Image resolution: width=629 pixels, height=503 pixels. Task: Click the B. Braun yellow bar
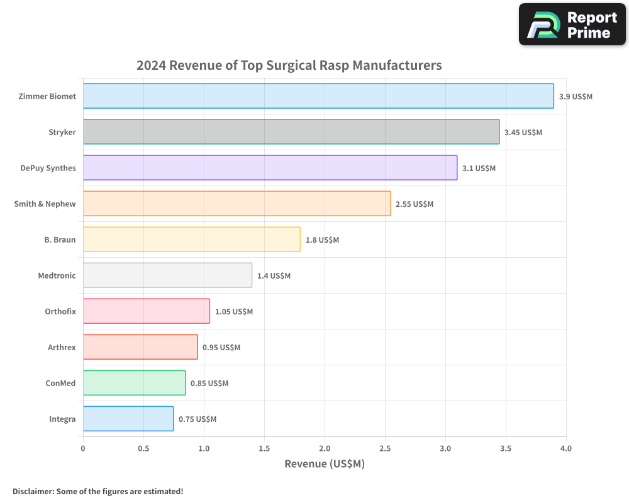coord(189,240)
